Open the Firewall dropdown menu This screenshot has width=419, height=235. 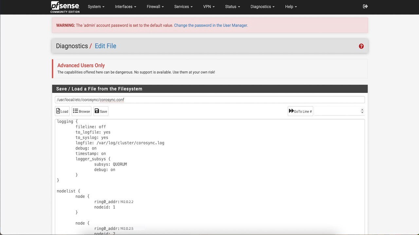tap(155, 7)
